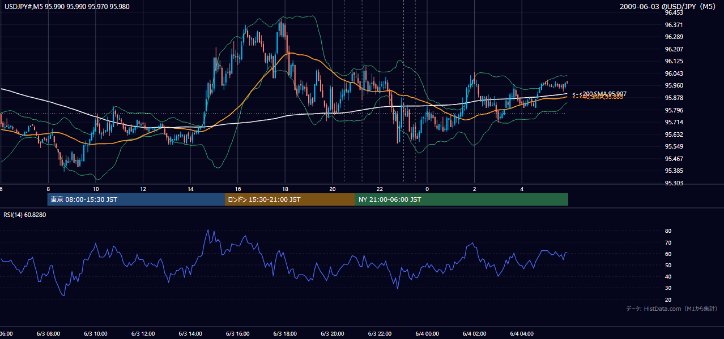Viewport: 724px width, 339px height.
Task: Click price axis value 95.632
Action: click(674, 134)
